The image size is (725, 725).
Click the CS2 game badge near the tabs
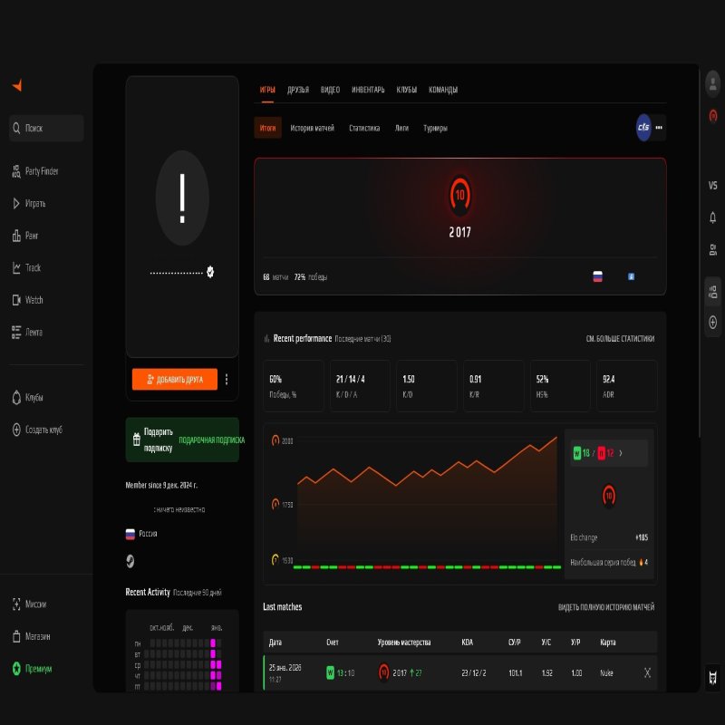click(644, 128)
